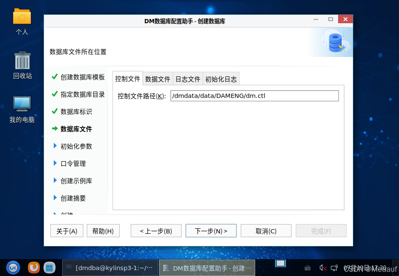Image resolution: width=399 pixels, height=276 pixels.
Task: Click the 控制文件路径 input field
Action: 254,96
